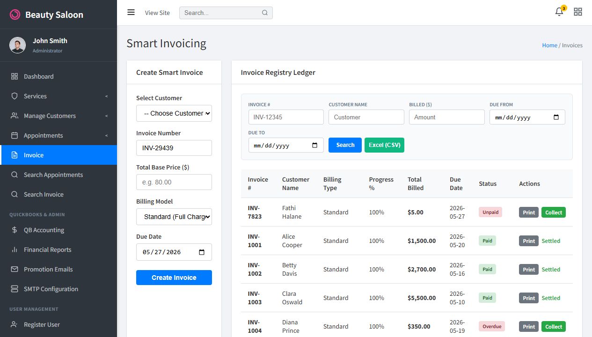The width and height of the screenshot is (592, 337).
Task: Open Financial Reports menu item
Action: pyautogui.click(x=58, y=249)
